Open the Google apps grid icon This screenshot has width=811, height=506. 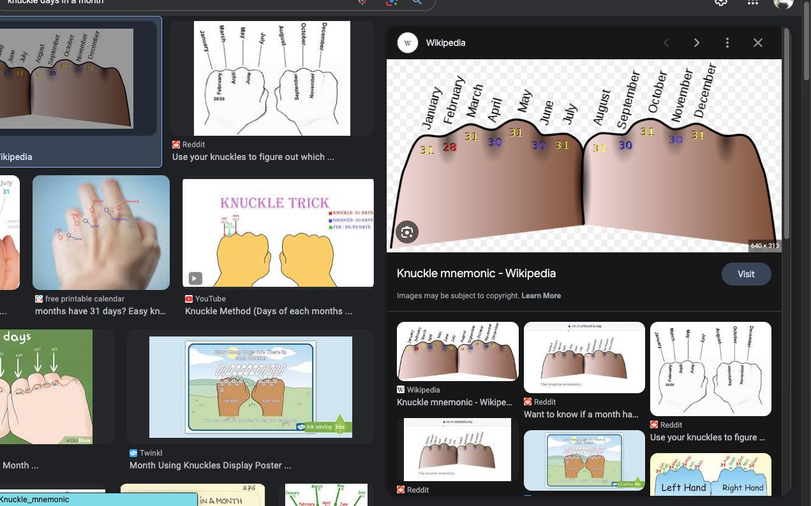coord(753,3)
